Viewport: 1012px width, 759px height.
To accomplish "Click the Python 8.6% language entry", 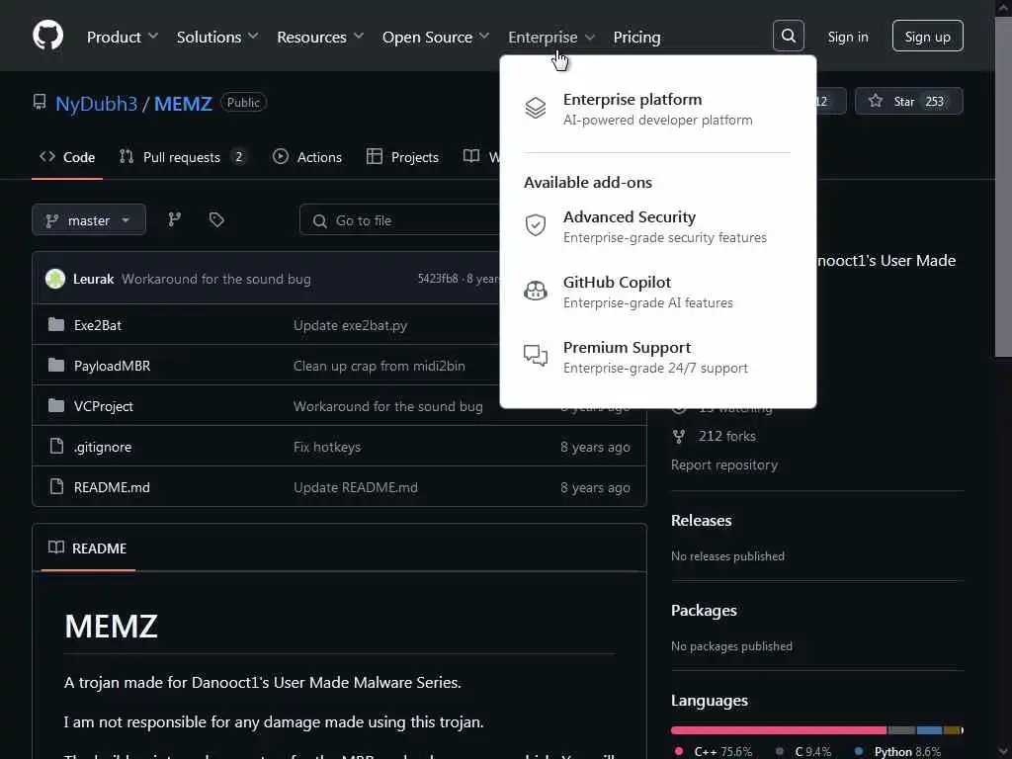I will tap(897, 751).
